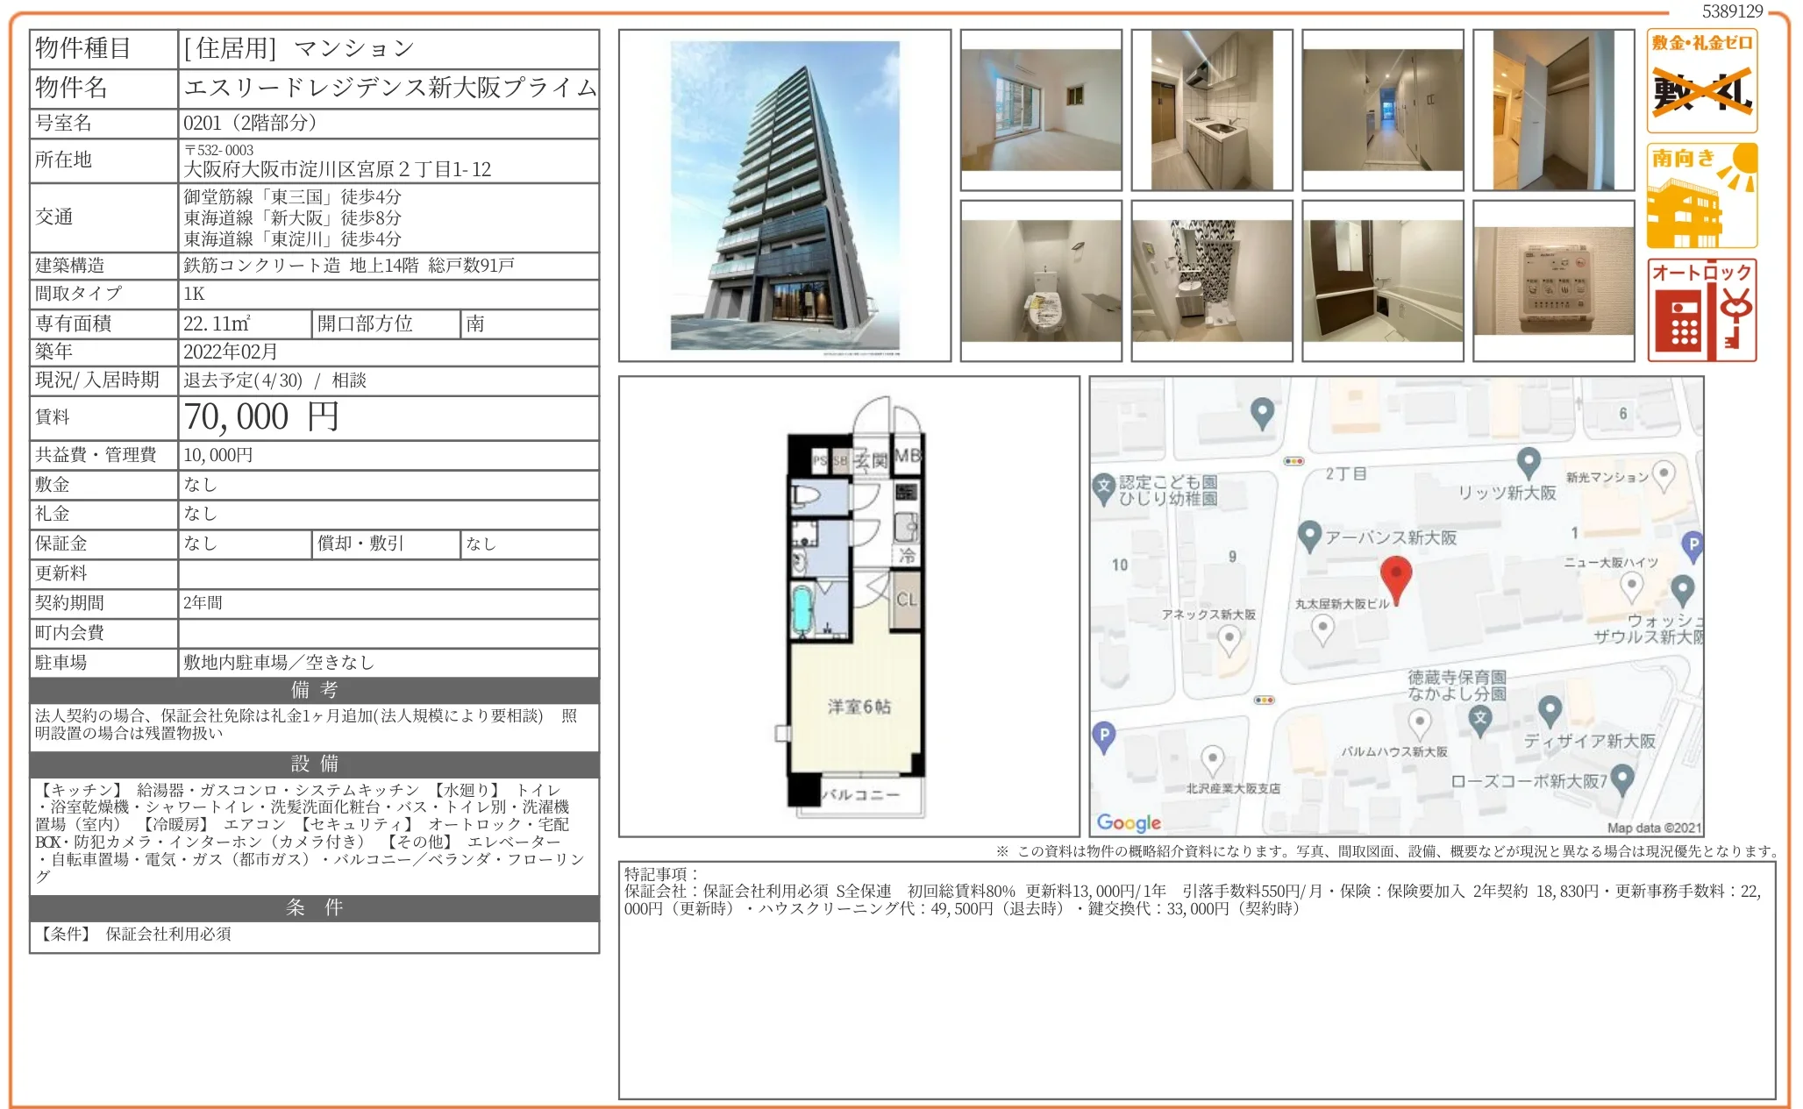Click the リッツ新大阪 map pin
The height and width of the screenshot is (1109, 1803).
(1528, 461)
